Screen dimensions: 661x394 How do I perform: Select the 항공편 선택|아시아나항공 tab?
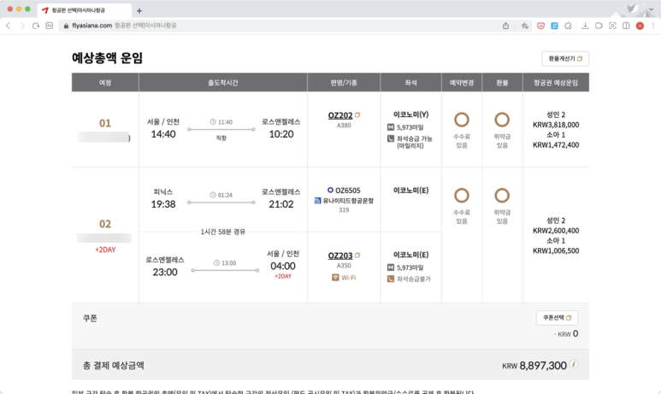[85, 10]
